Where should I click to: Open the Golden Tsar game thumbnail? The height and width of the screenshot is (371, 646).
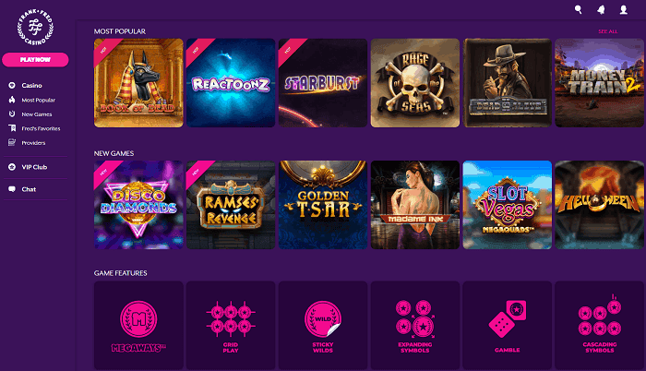point(323,205)
